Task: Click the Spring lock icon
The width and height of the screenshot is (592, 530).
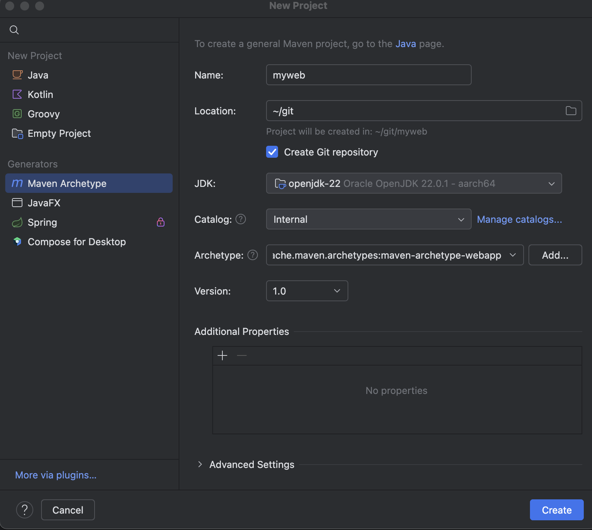Action: 161,222
